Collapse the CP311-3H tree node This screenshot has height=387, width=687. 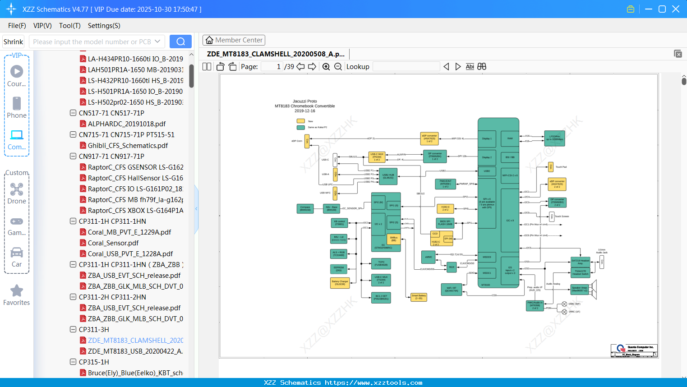[x=73, y=330]
